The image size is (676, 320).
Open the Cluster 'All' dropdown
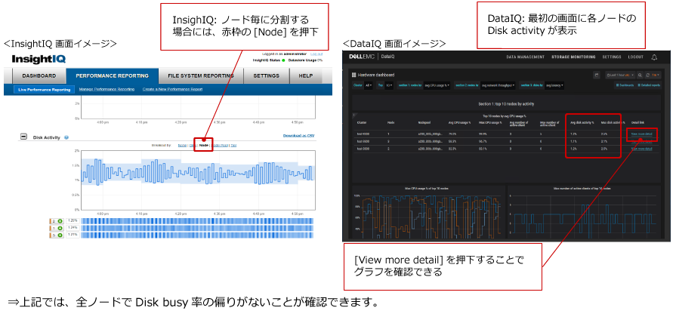(368, 86)
